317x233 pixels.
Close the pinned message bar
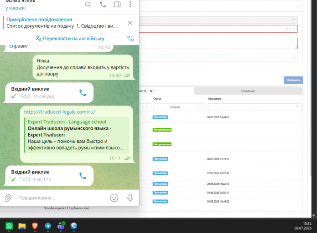130,23
